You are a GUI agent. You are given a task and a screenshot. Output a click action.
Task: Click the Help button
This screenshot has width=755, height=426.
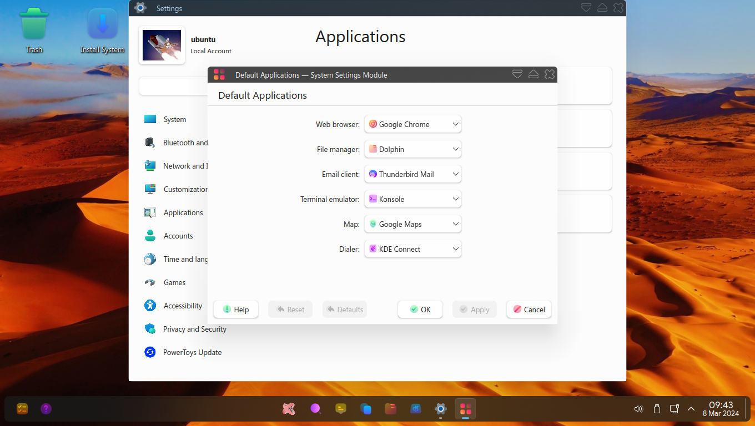pos(236,310)
